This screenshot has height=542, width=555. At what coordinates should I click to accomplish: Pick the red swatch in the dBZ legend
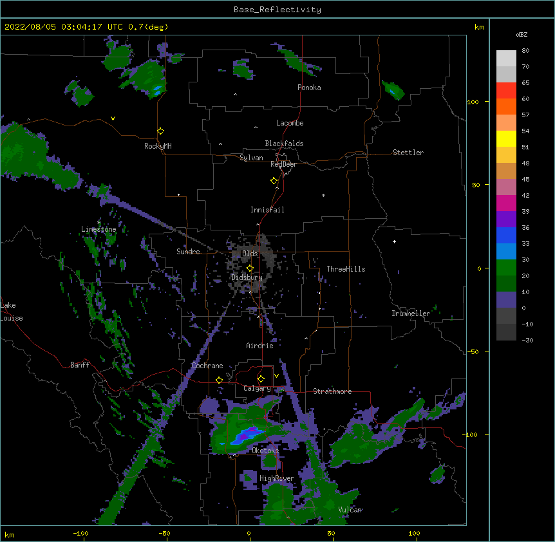point(506,90)
